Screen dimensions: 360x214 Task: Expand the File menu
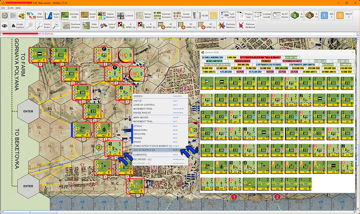point(3,8)
